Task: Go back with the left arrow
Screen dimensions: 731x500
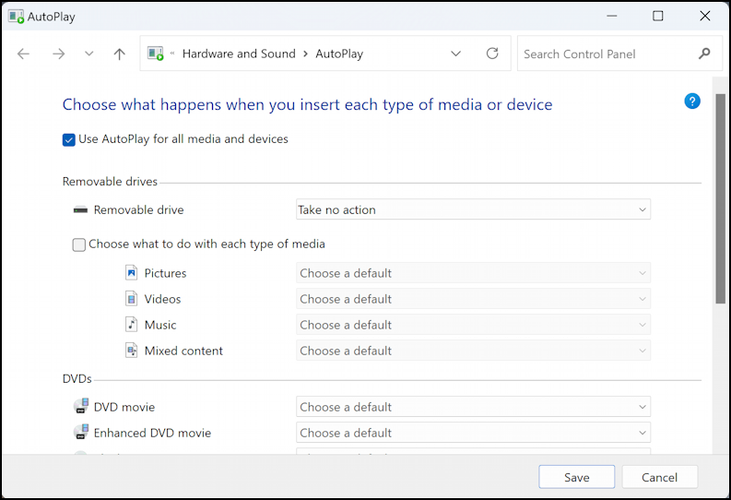Action: pos(23,54)
